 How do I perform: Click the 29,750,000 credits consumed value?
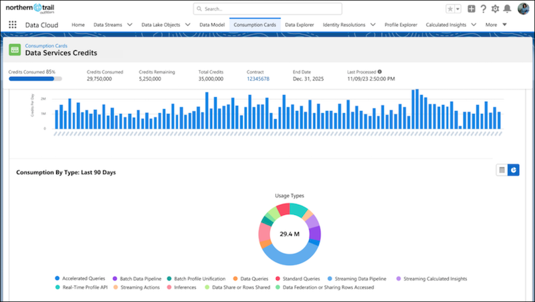(x=99, y=79)
